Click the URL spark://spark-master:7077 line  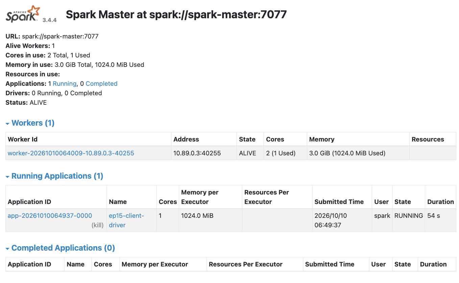52,36
